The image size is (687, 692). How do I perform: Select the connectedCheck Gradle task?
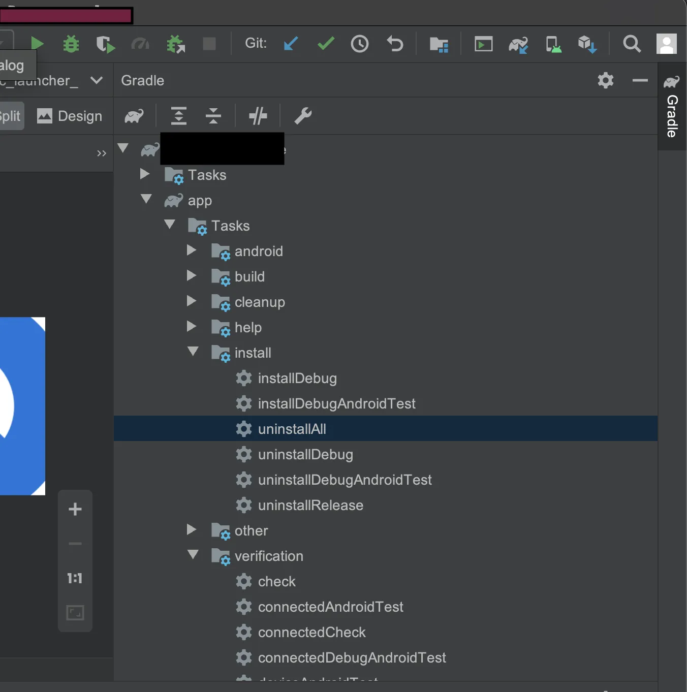click(x=311, y=633)
